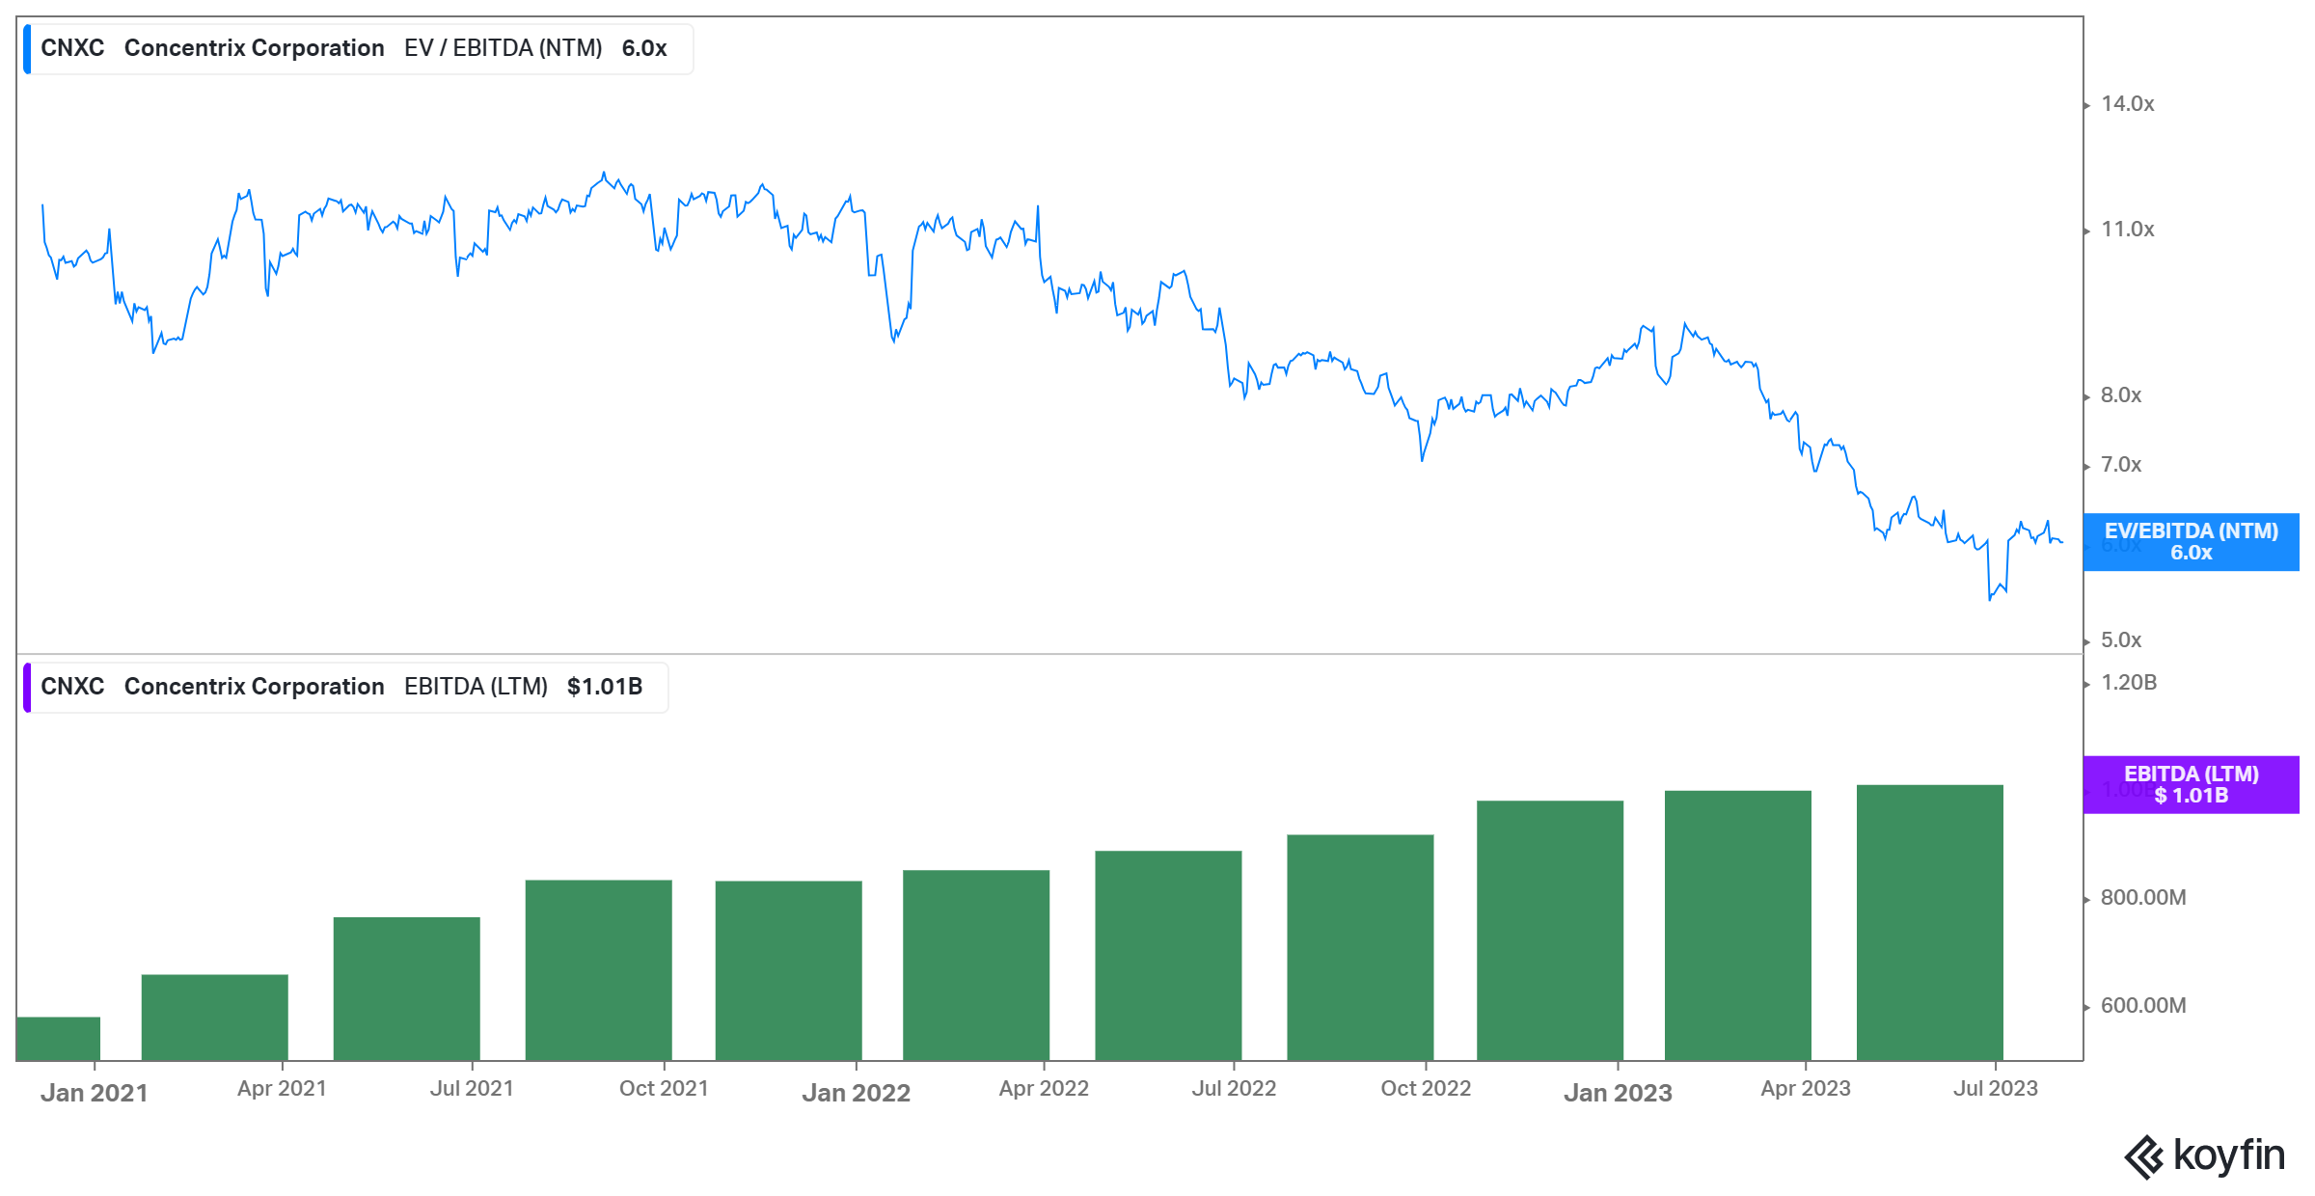Screen dimensions: 2315x1196
Task: Click the 7.0x axis label
Action: [x=2121, y=465]
